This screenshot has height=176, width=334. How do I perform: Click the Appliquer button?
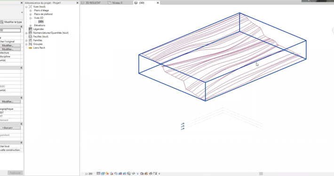pyautogui.click(x=15, y=173)
